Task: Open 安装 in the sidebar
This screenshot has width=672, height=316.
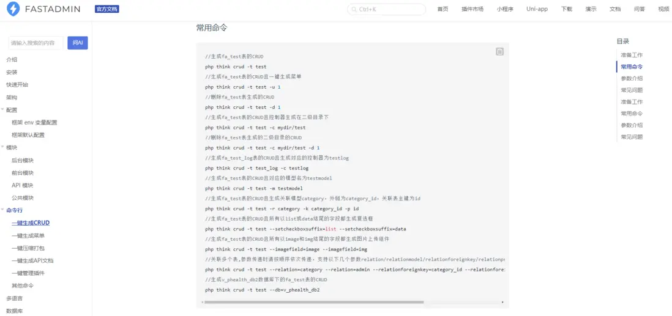Action: point(12,72)
